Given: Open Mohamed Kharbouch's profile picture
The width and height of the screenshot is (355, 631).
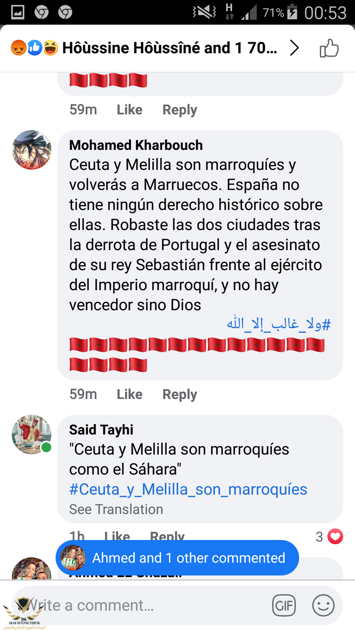Looking at the screenshot, I should [32, 150].
